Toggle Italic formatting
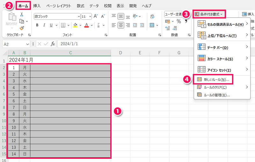 click(x=44, y=25)
